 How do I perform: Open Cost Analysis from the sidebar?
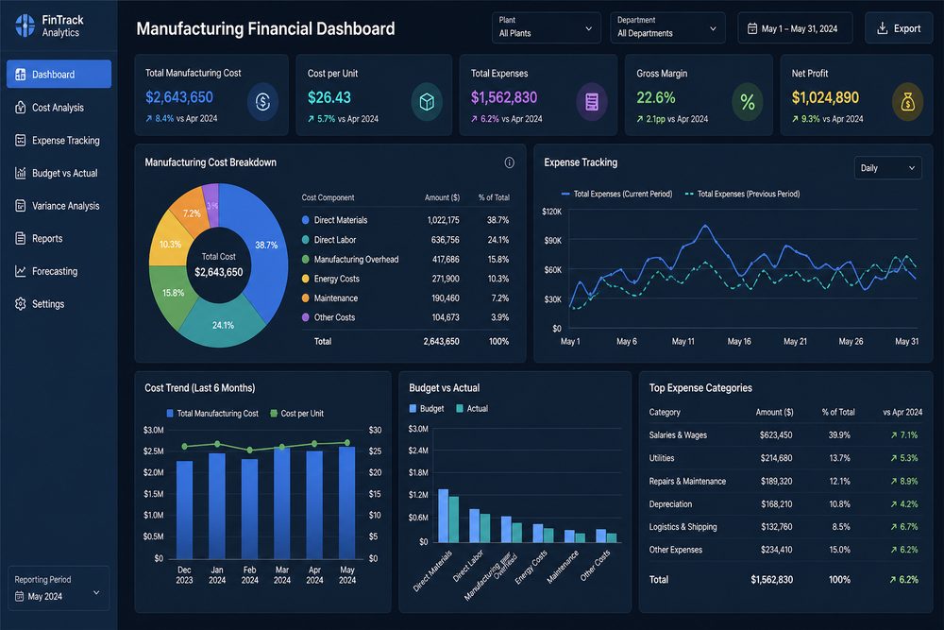tap(59, 108)
